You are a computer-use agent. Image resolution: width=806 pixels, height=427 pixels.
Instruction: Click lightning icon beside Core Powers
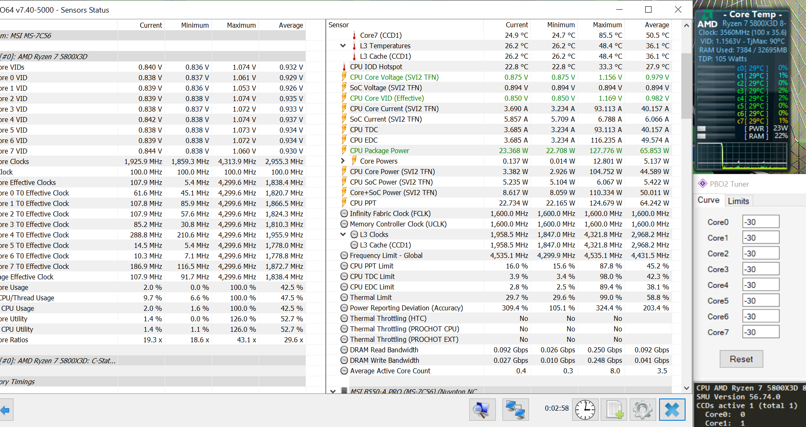coord(354,161)
